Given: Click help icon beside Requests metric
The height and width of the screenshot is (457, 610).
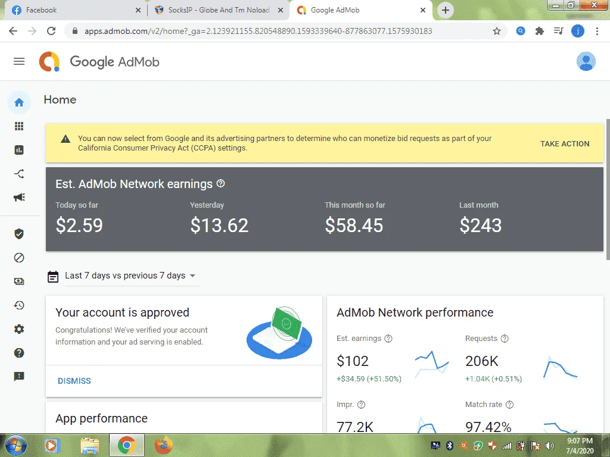Looking at the screenshot, I should 505,339.
